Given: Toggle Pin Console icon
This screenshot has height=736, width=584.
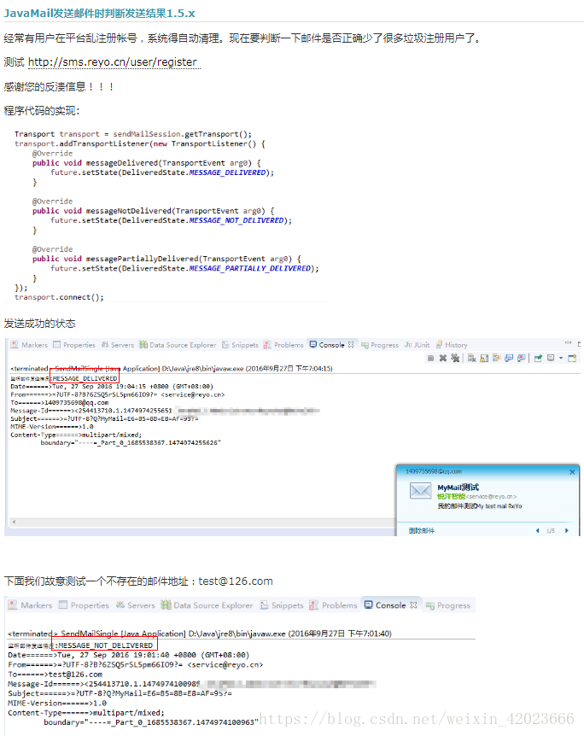Looking at the screenshot, I should point(538,358).
